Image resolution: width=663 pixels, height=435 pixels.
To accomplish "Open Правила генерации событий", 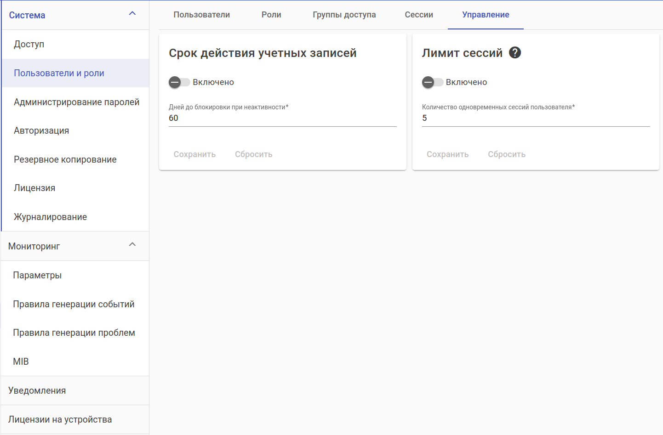I will point(74,304).
